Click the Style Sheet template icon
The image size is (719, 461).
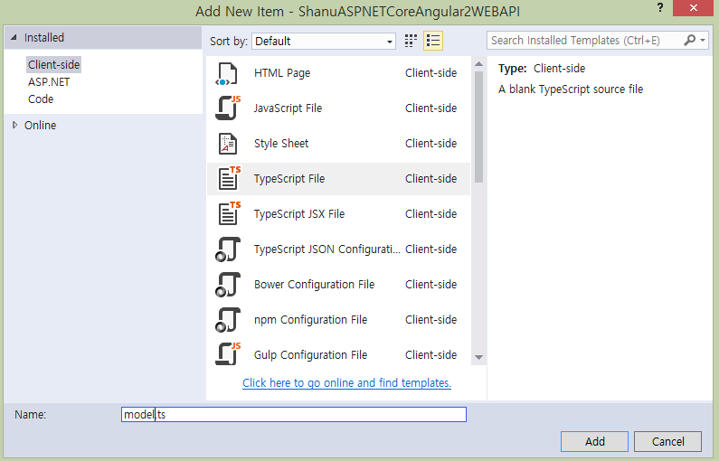click(227, 144)
